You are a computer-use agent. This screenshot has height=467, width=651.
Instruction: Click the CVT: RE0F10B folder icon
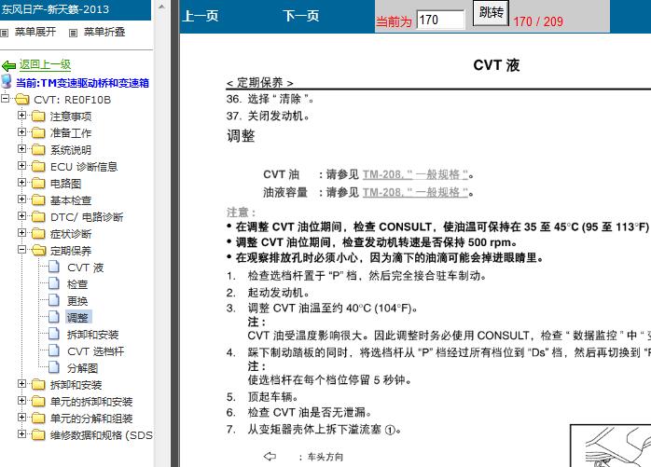[22, 100]
